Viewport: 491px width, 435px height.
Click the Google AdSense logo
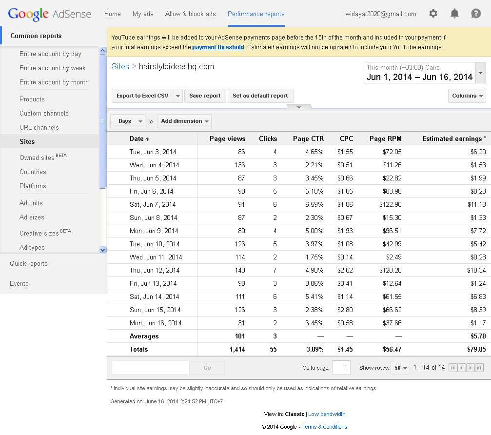click(x=49, y=14)
